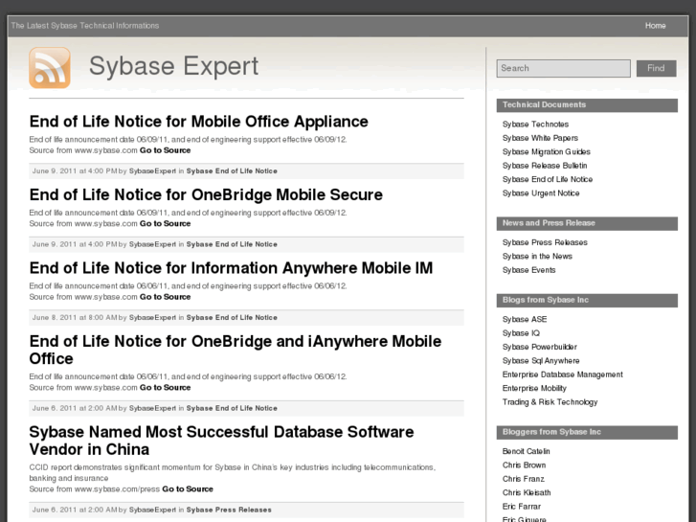This screenshot has height=522, width=696.
Task: Open blogger Eric Farrar's link
Action: pos(522,507)
